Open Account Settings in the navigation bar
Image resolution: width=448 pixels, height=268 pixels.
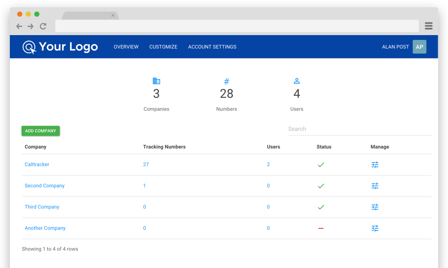click(x=212, y=47)
